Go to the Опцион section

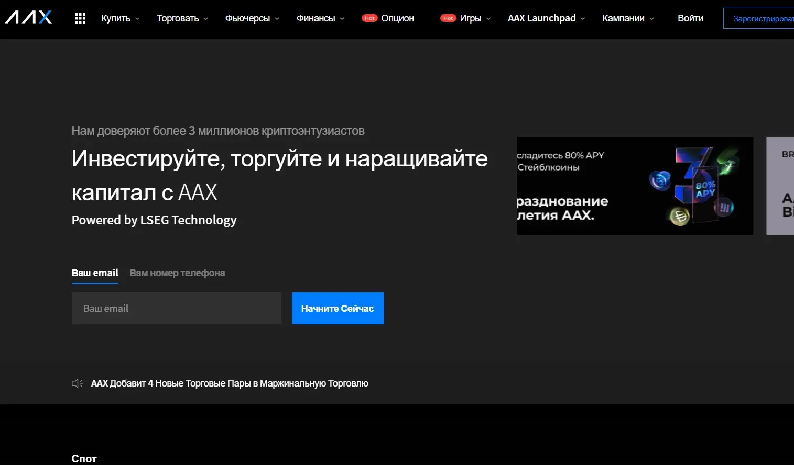398,18
